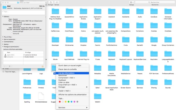
Task: Select the iTunes folder
Action: pyautogui.click(x=98, y=54)
